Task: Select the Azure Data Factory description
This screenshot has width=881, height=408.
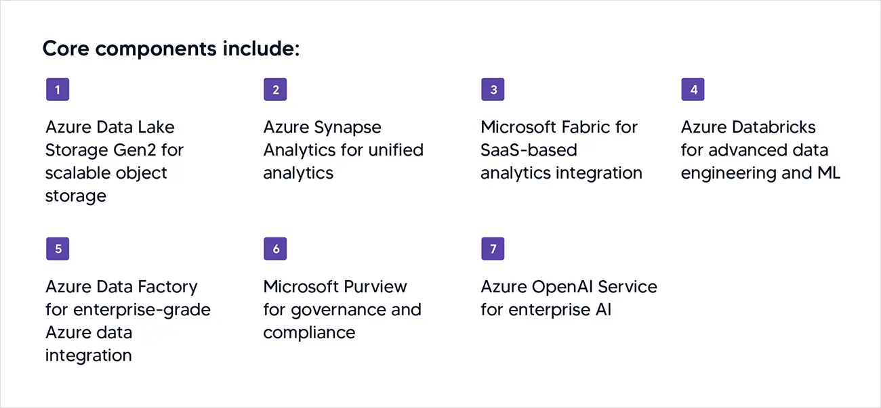Action: pos(128,321)
